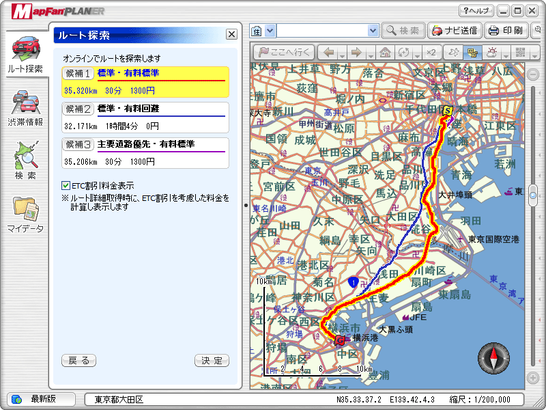Click the ここへ行く button
546x410 pixels.
point(284,53)
